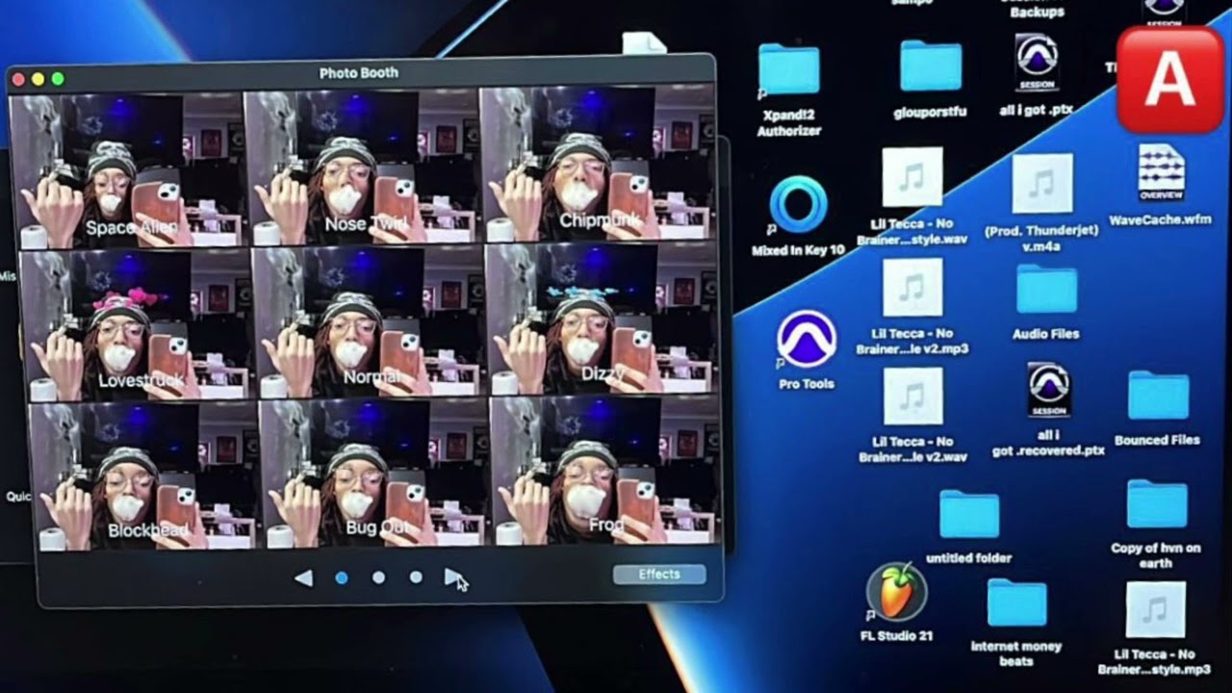Select third effects page dot
Viewport: 1232px width, 693px height.
416,577
